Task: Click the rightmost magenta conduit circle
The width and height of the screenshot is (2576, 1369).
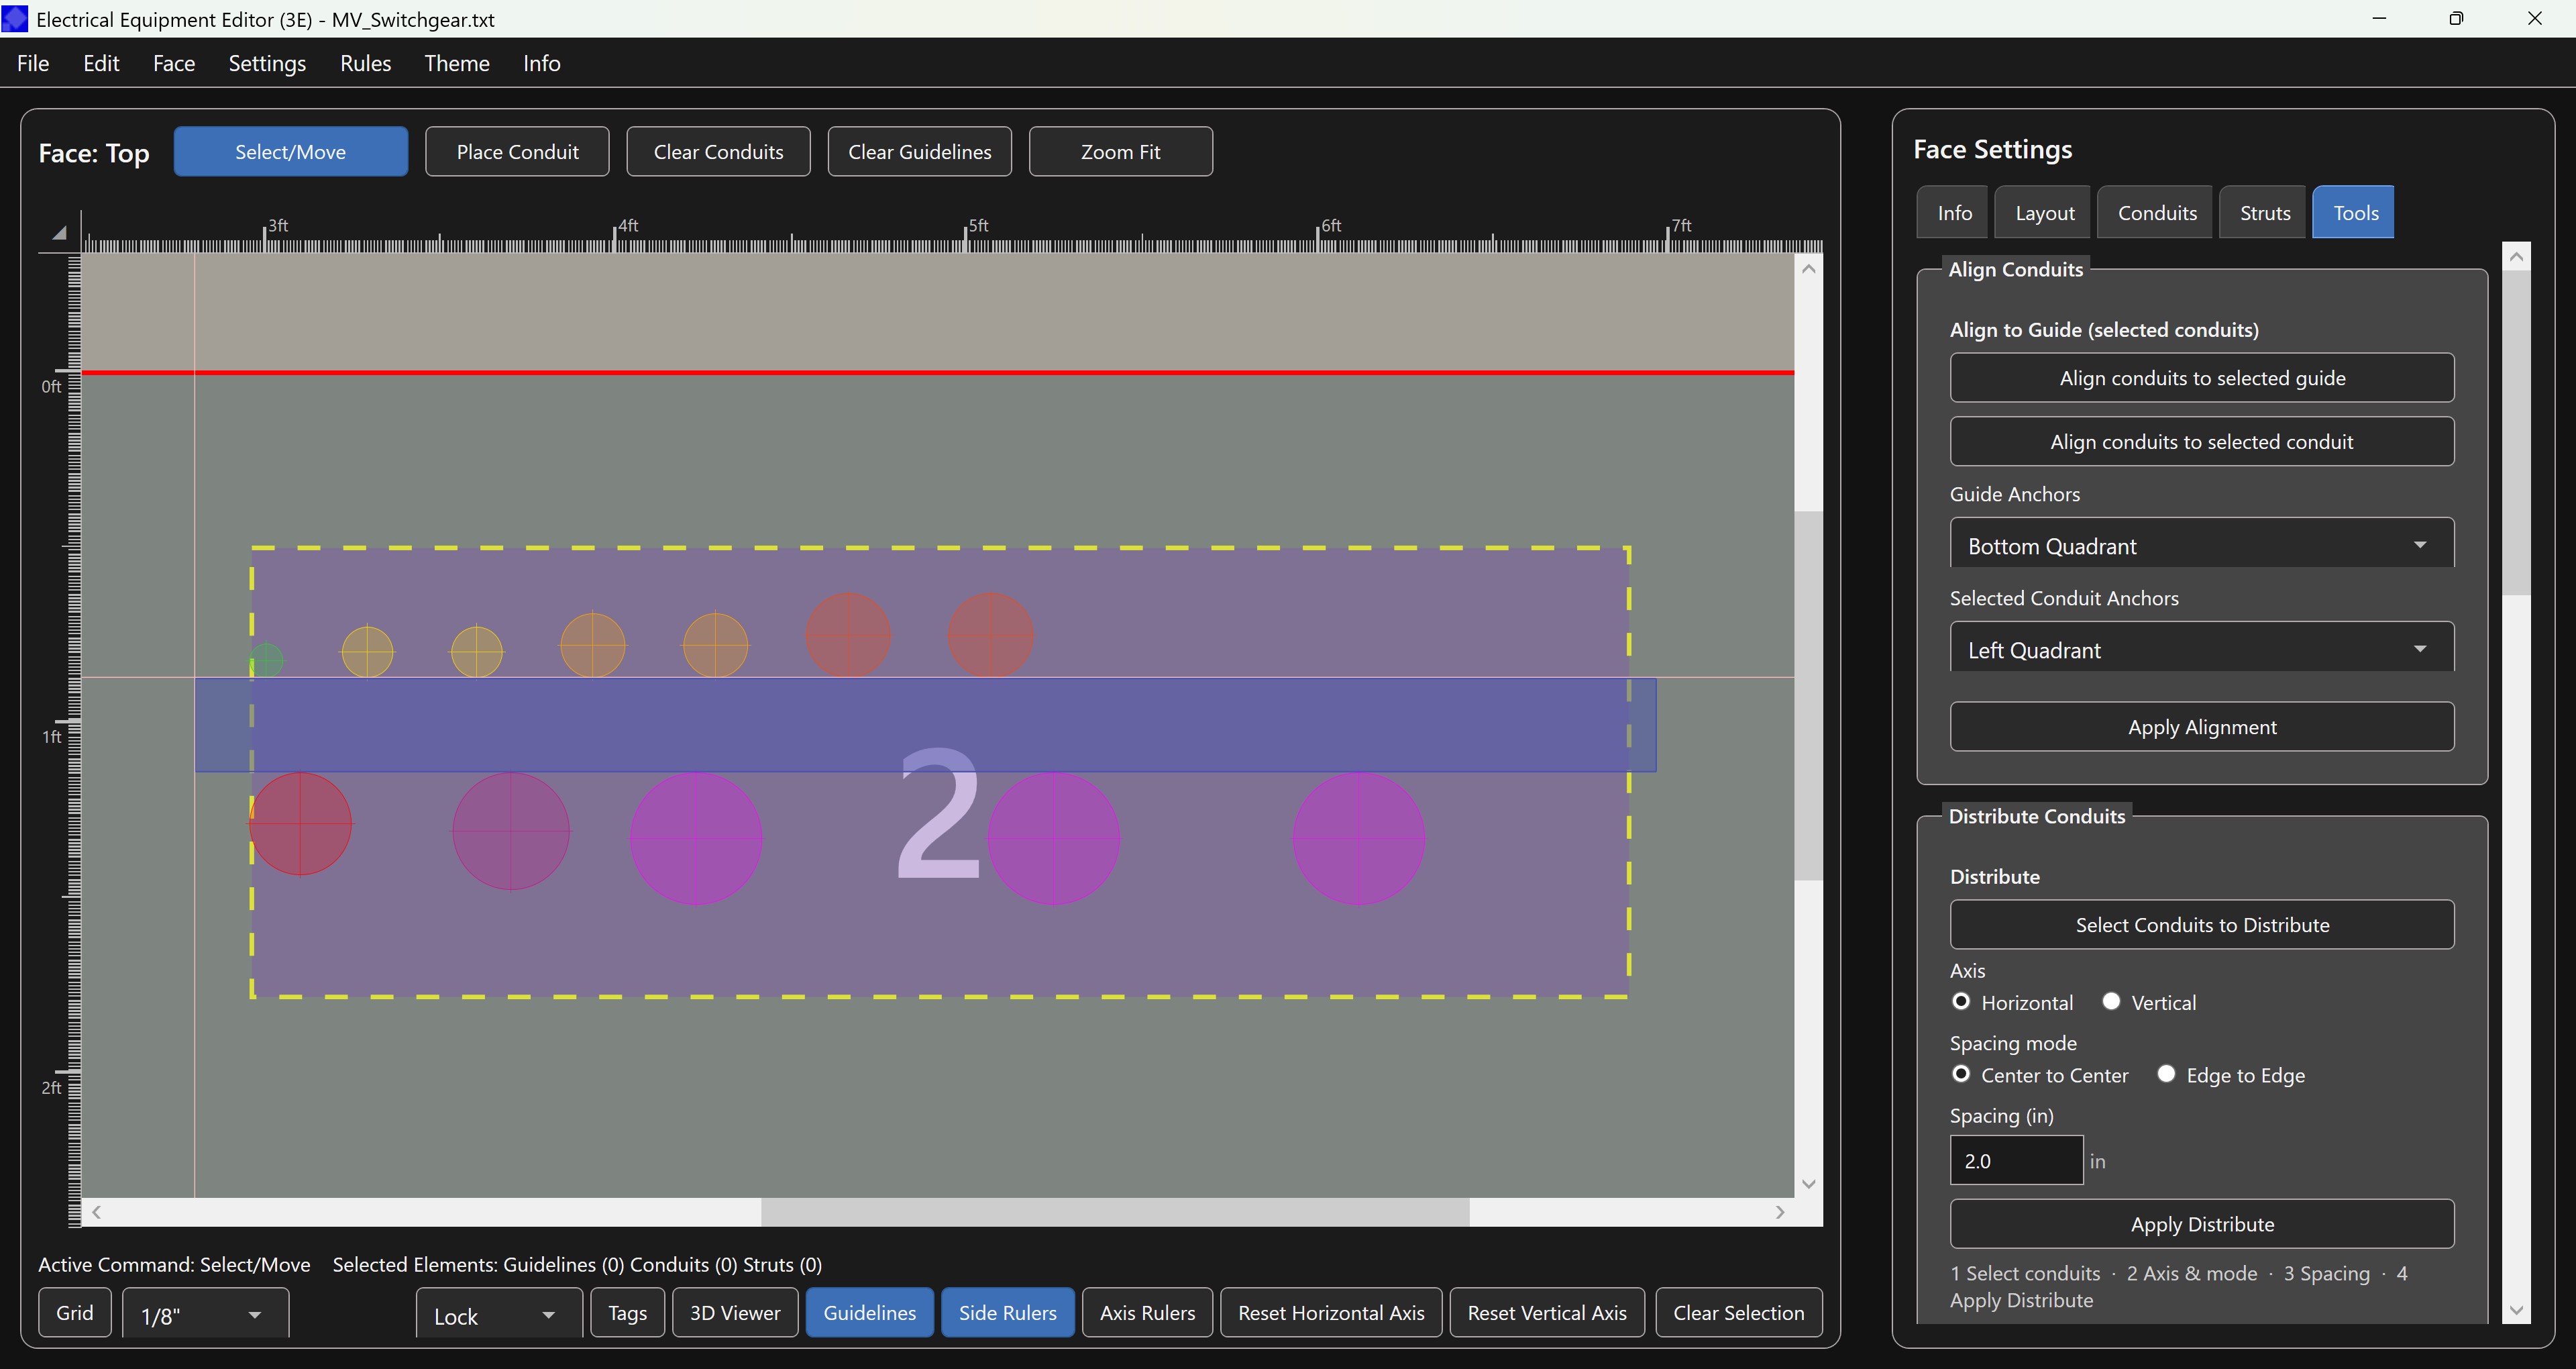Action: [1358, 838]
